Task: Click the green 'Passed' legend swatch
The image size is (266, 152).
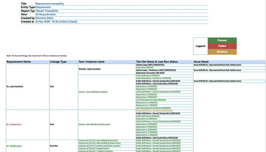Action: [222, 41]
